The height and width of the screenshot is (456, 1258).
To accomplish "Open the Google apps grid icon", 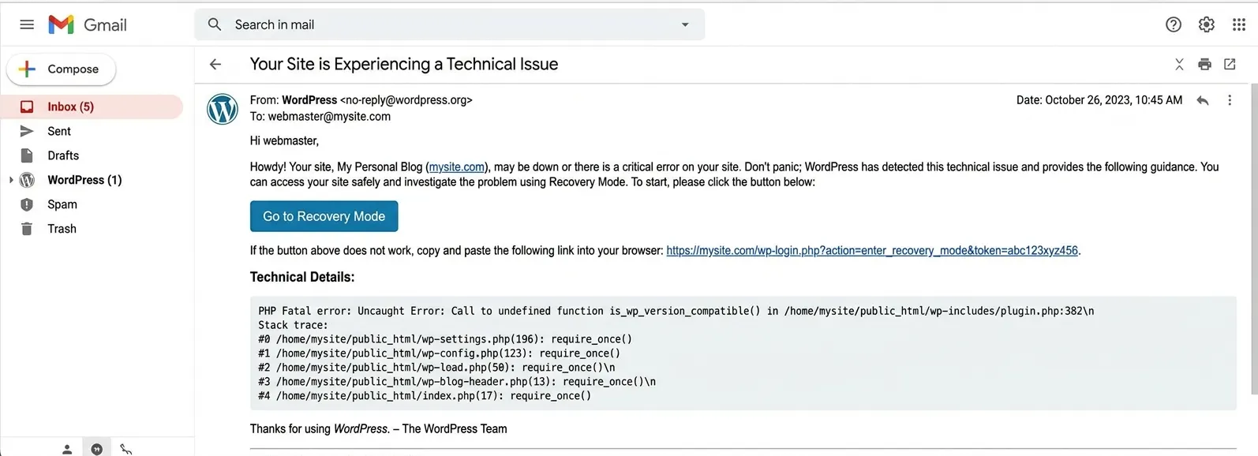I will coord(1239,24).
